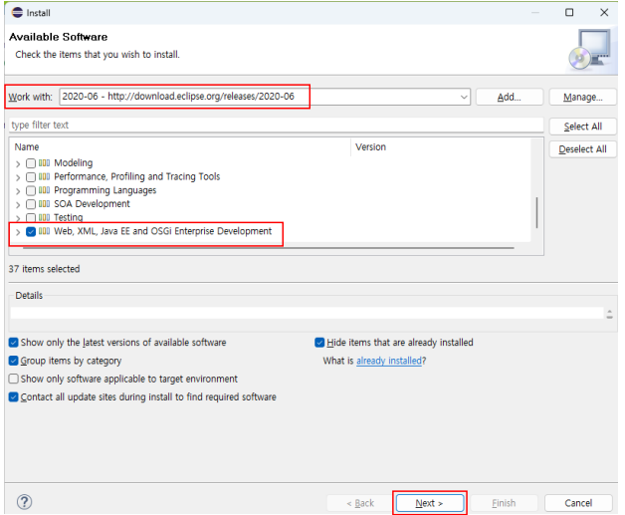
Task: Check the Testing checkbox
Action: (31, 218)
